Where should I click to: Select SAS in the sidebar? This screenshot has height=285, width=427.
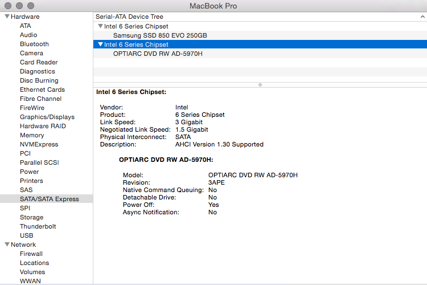pos(26,190)
